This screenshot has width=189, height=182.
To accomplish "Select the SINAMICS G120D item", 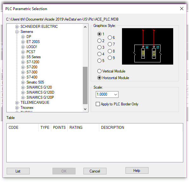I will coord(40,92).
